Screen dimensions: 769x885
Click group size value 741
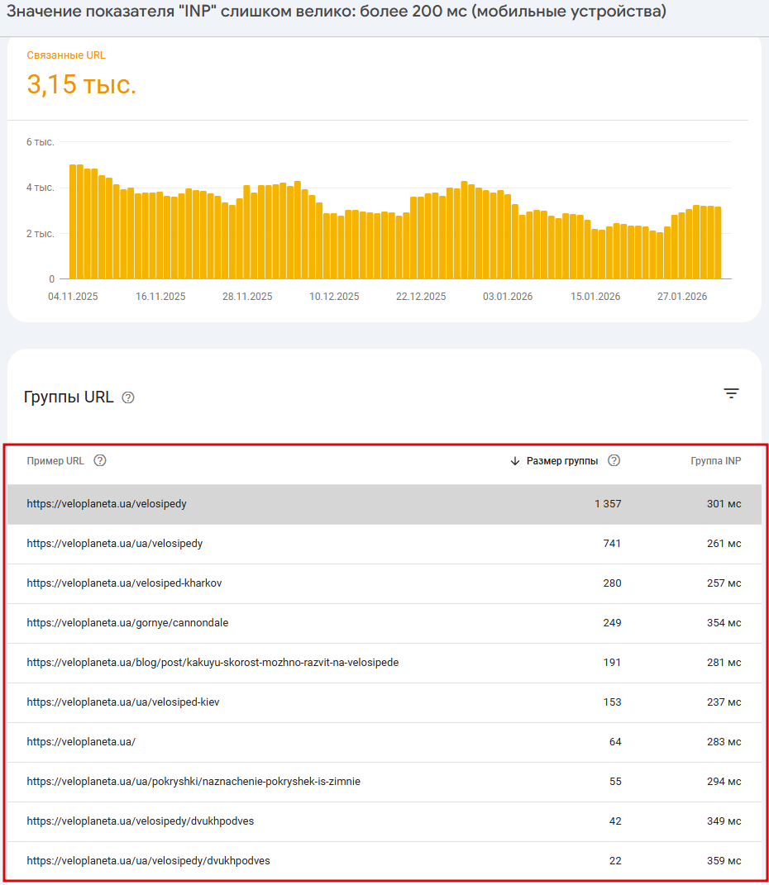pos(612,544)
